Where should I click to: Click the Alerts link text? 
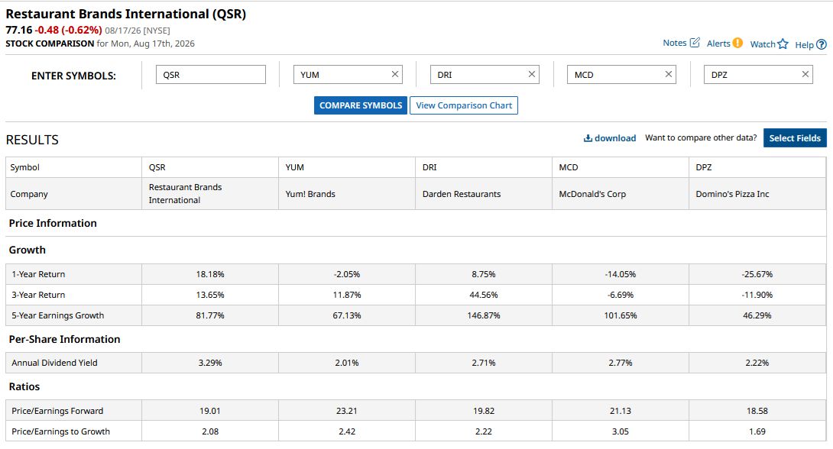(718, 44)
